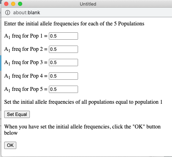Click the 'Untitled' window title

click(88, 4)
